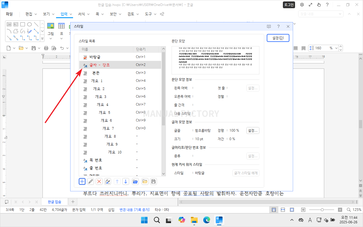This screenshot has height=227, width=363.
Task: Select the 쪽 번호 style row
Action: 120,160
